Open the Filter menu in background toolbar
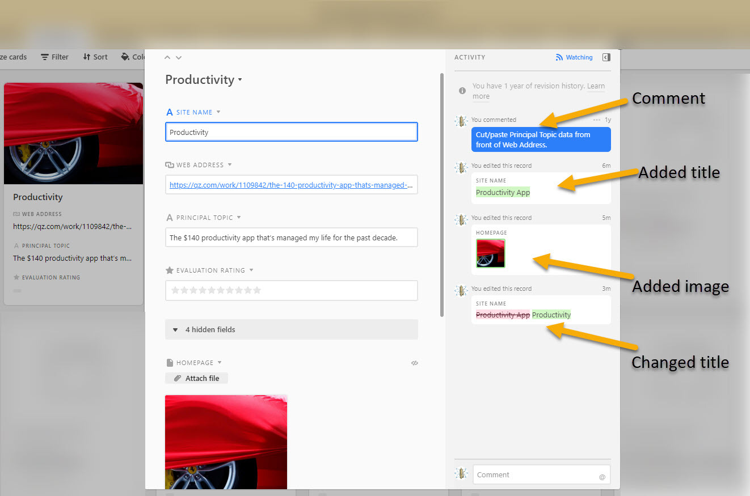Screen dimensions: 750x496 click(x=54, y=57)
